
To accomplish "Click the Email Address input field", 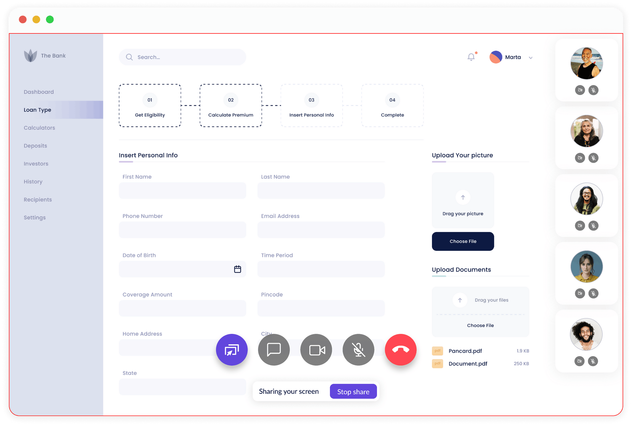I will point(321,230).
